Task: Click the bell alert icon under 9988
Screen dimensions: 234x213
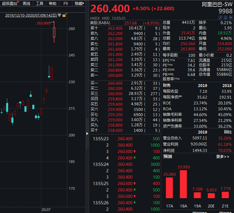Action: [x=226, y=17]
